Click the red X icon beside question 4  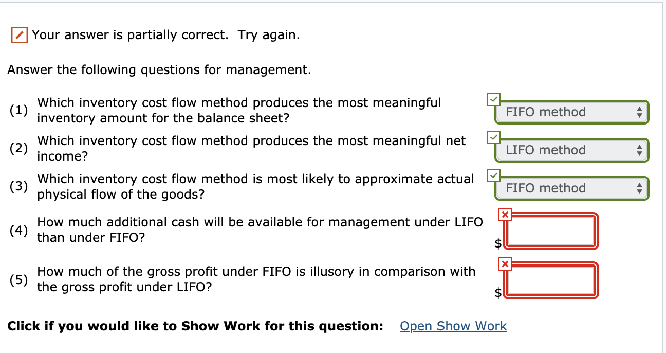coord(504,215)
